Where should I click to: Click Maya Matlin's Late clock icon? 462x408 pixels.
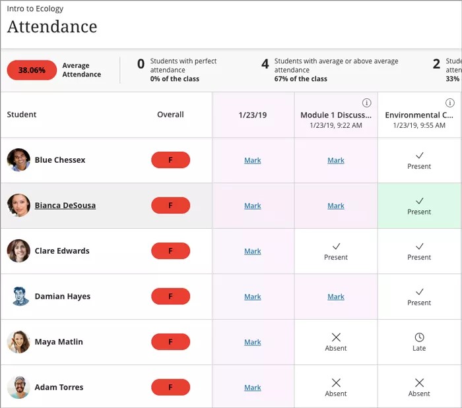(419, 337)
